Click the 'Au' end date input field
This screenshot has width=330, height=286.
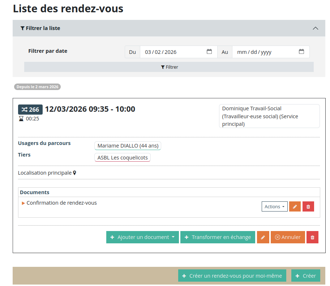264,52
